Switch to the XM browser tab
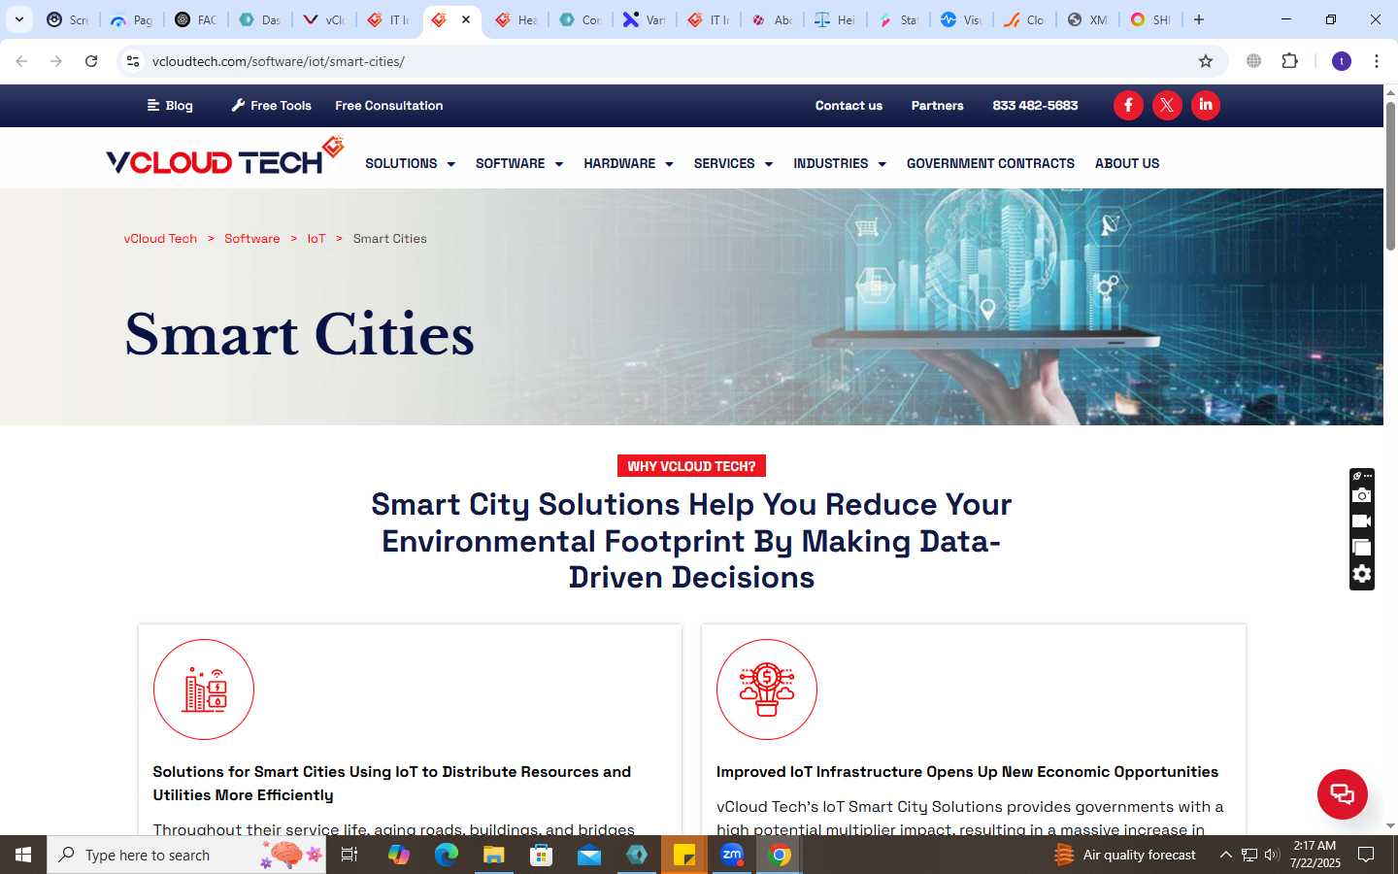Screen dimensions: 1398x874 click(1087, 19)
